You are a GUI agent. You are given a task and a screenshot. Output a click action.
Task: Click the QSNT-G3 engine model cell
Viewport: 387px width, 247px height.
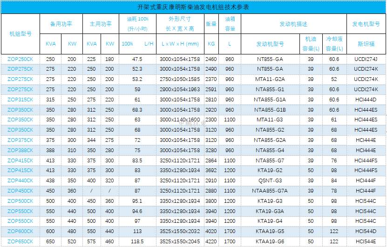270,180
